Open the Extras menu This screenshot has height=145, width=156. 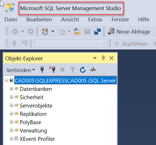(95, 20)
